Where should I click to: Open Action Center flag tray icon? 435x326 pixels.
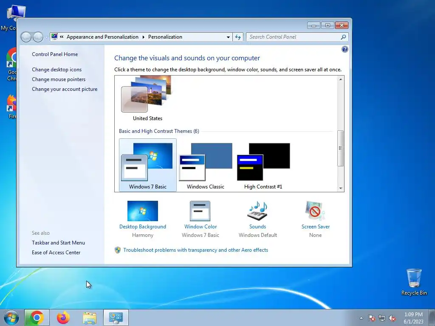click(371, 318)
